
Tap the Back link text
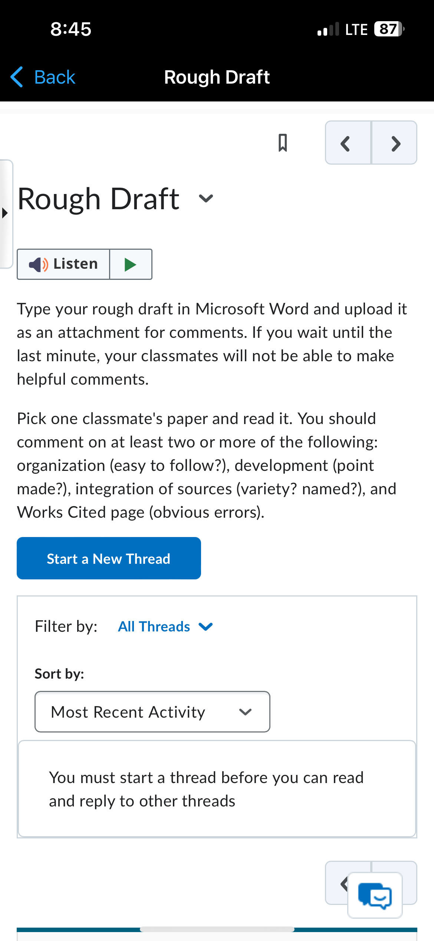55,77
